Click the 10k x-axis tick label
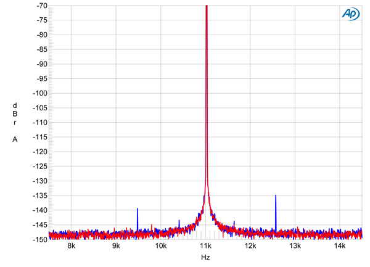370x267 pixels. click(x=161, y=246)
